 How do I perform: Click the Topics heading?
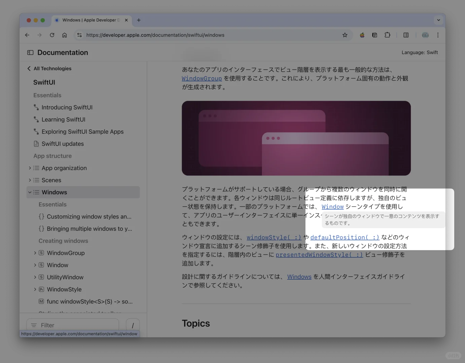pyautogui.click(x=196, y=323)
